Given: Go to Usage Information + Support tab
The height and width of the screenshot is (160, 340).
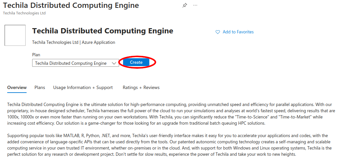Looking at the screenshot, I should point(83,87).
